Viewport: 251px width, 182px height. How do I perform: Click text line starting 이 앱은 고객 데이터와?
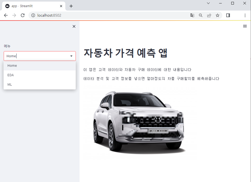coord(137,70)
